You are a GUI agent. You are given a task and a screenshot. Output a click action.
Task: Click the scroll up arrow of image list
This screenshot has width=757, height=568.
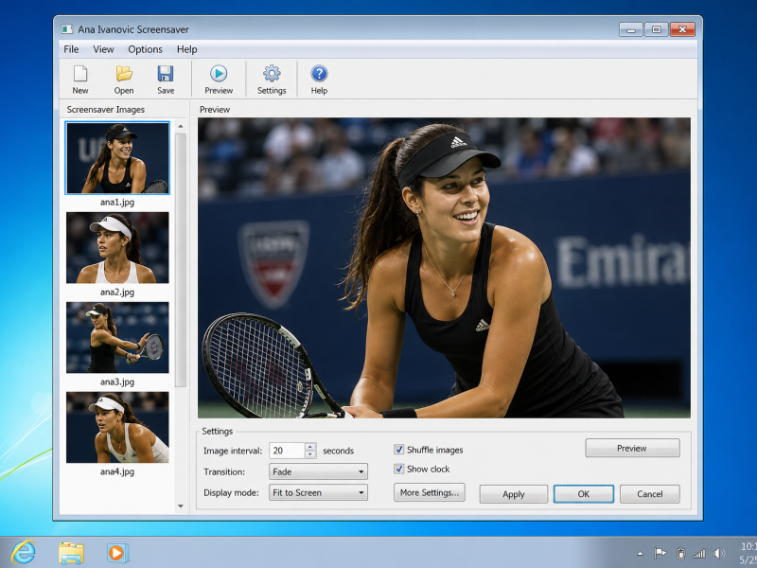[x=181, y=126]
